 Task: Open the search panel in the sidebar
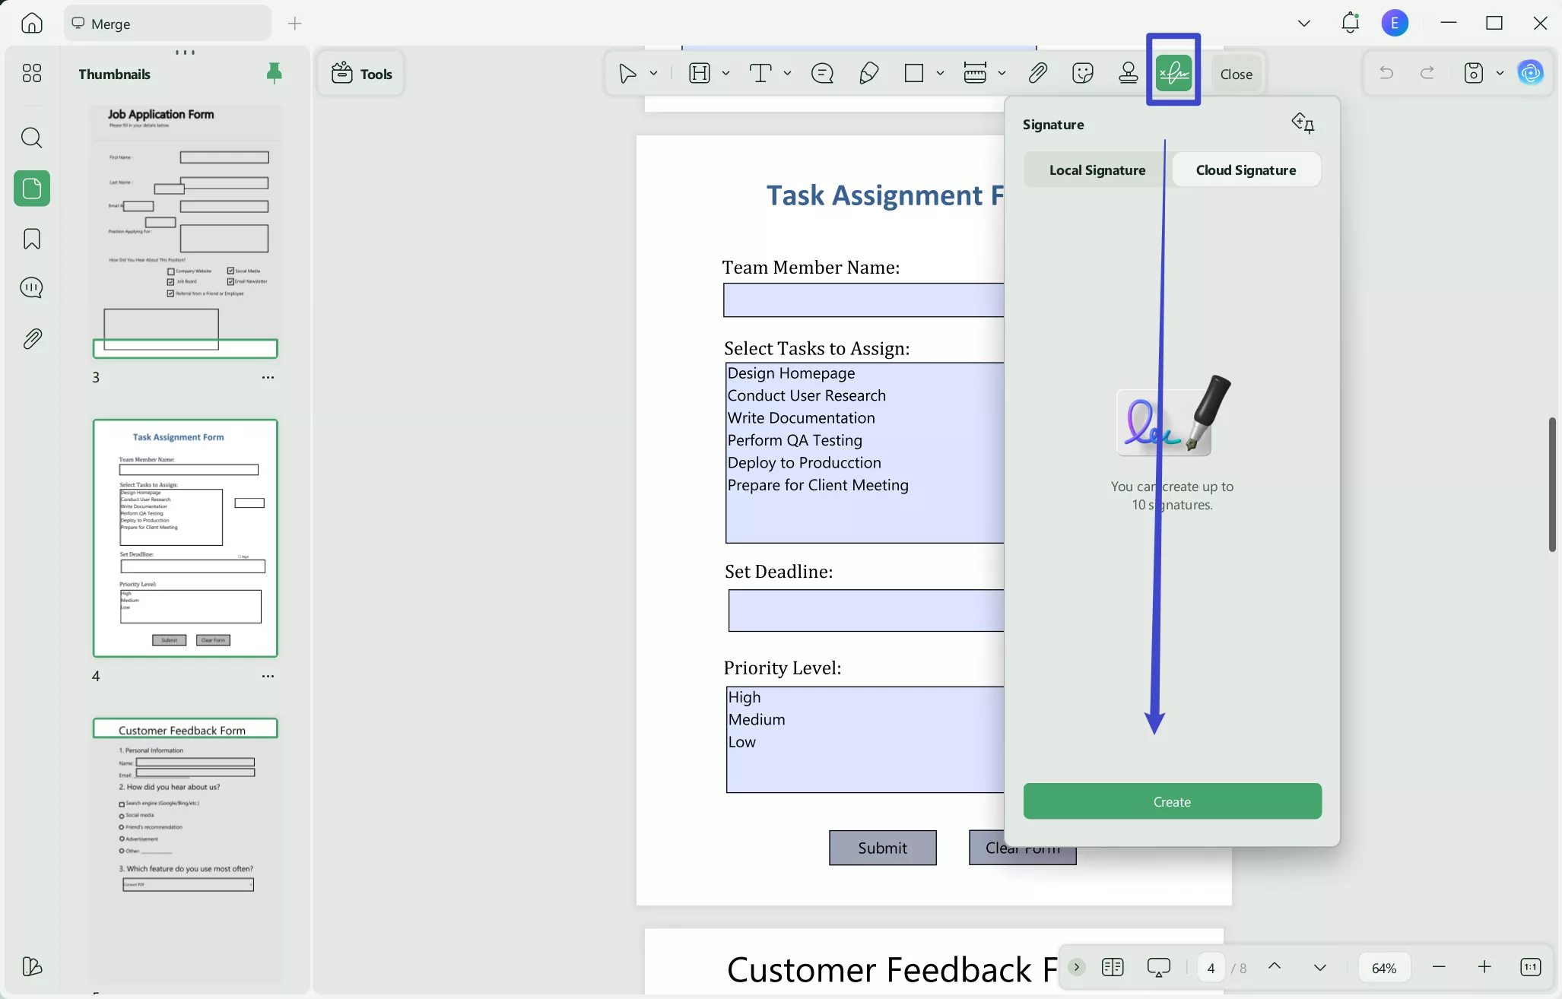coord(32,138)
